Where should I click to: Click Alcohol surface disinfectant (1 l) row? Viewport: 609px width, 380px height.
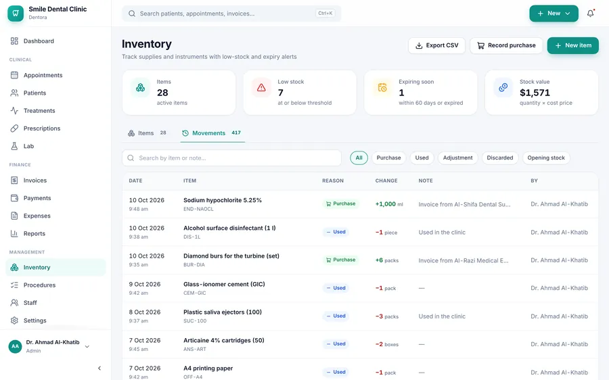coord(360,232)
